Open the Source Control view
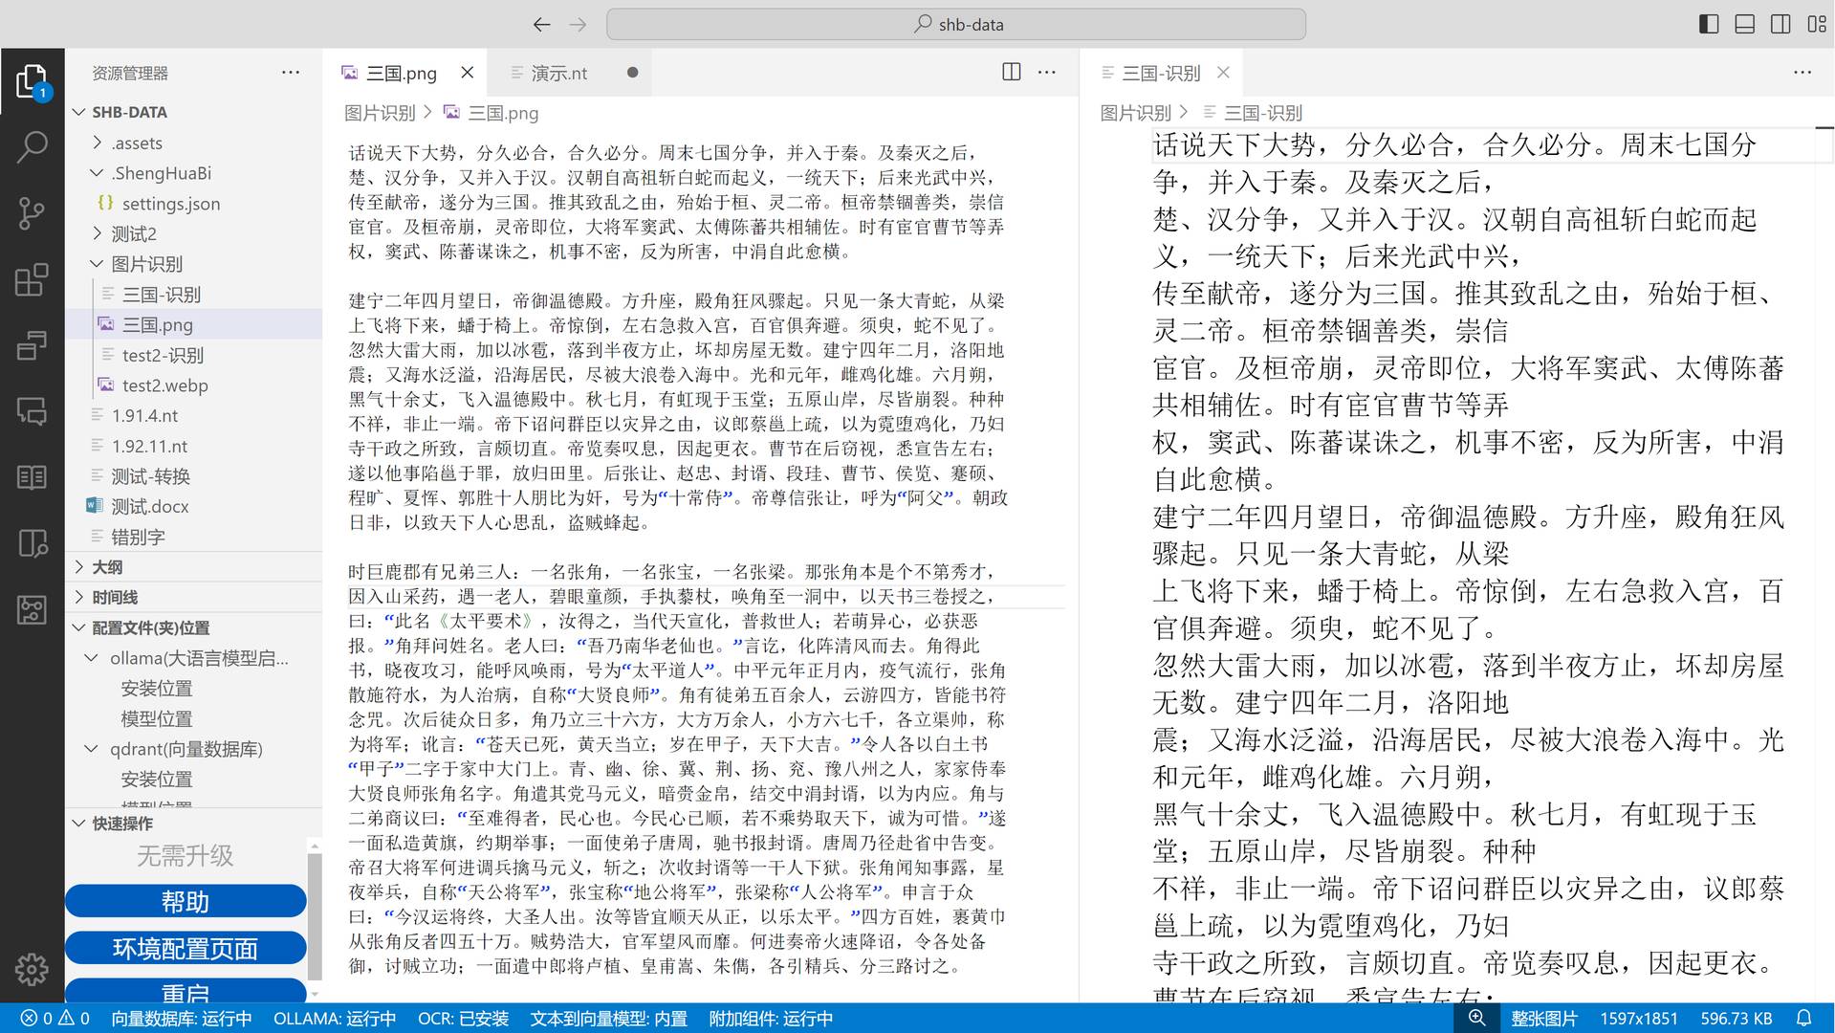Viewport: 1835px width, 1033px height. 32,212
